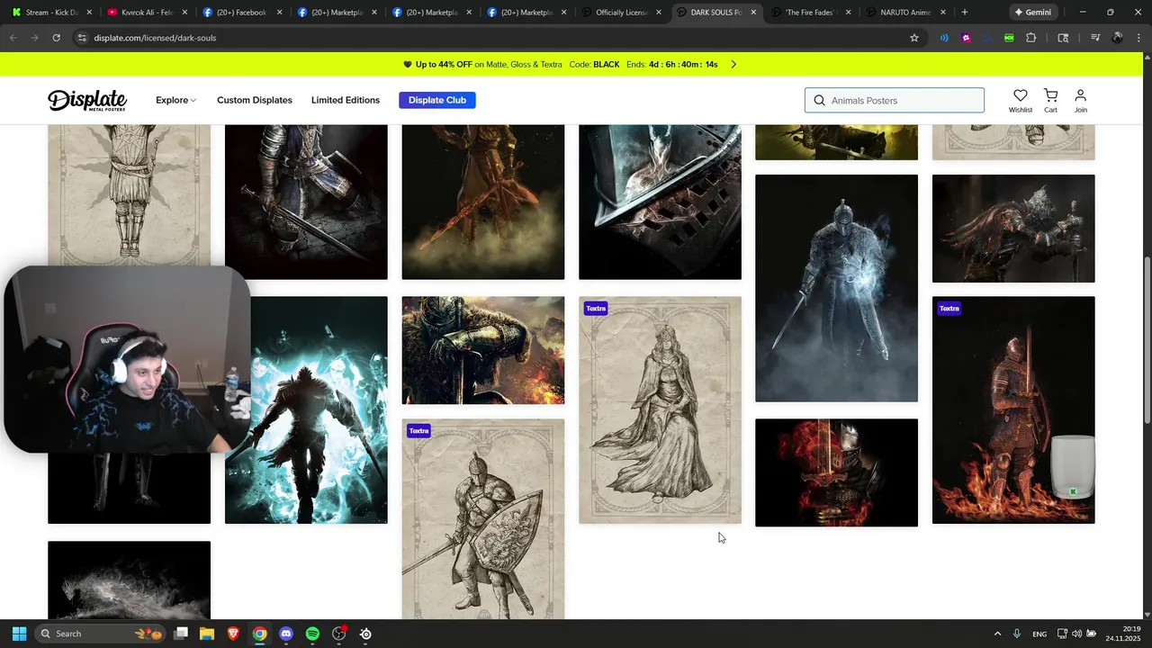
Task: Open the flaming knight Textra poster
Action: coord(1013,409)
